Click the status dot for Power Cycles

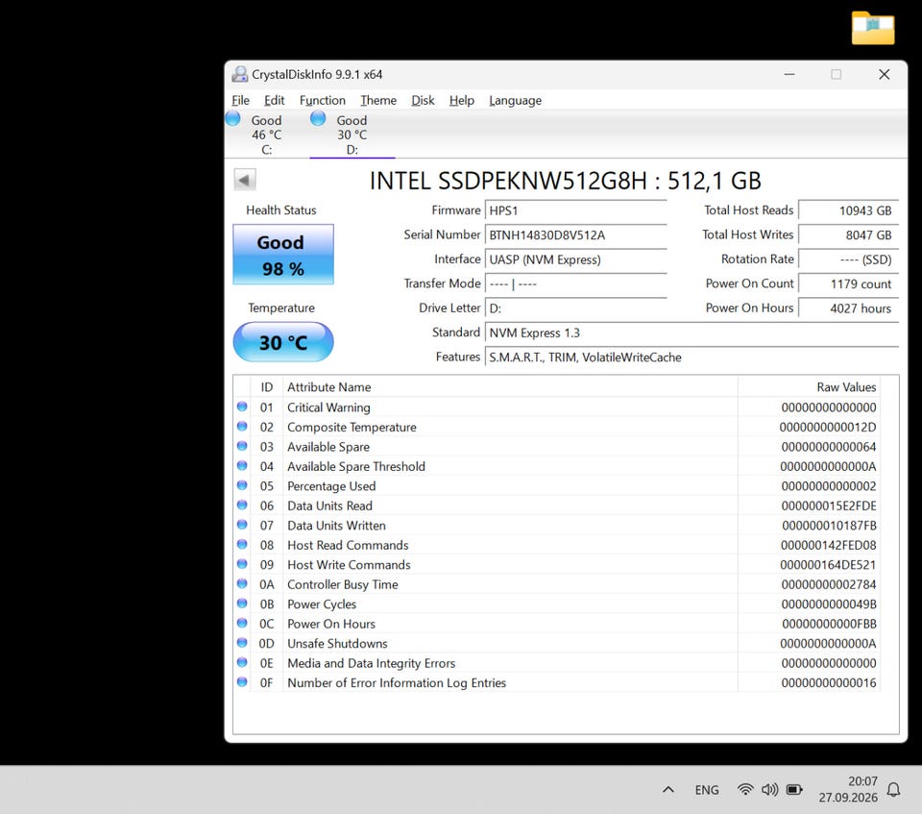tap(242, 604)
